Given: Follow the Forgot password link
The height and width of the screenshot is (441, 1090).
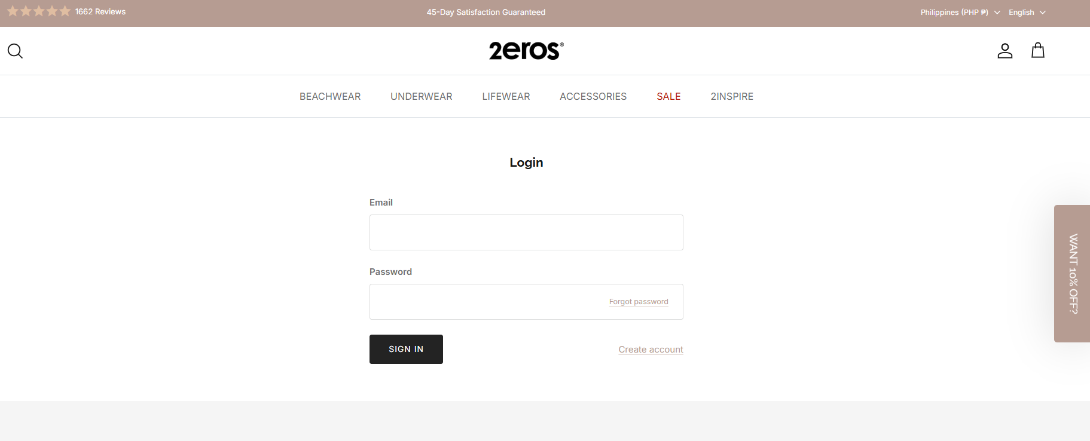Looking at the screenshot, I should [x=639, y=302].
